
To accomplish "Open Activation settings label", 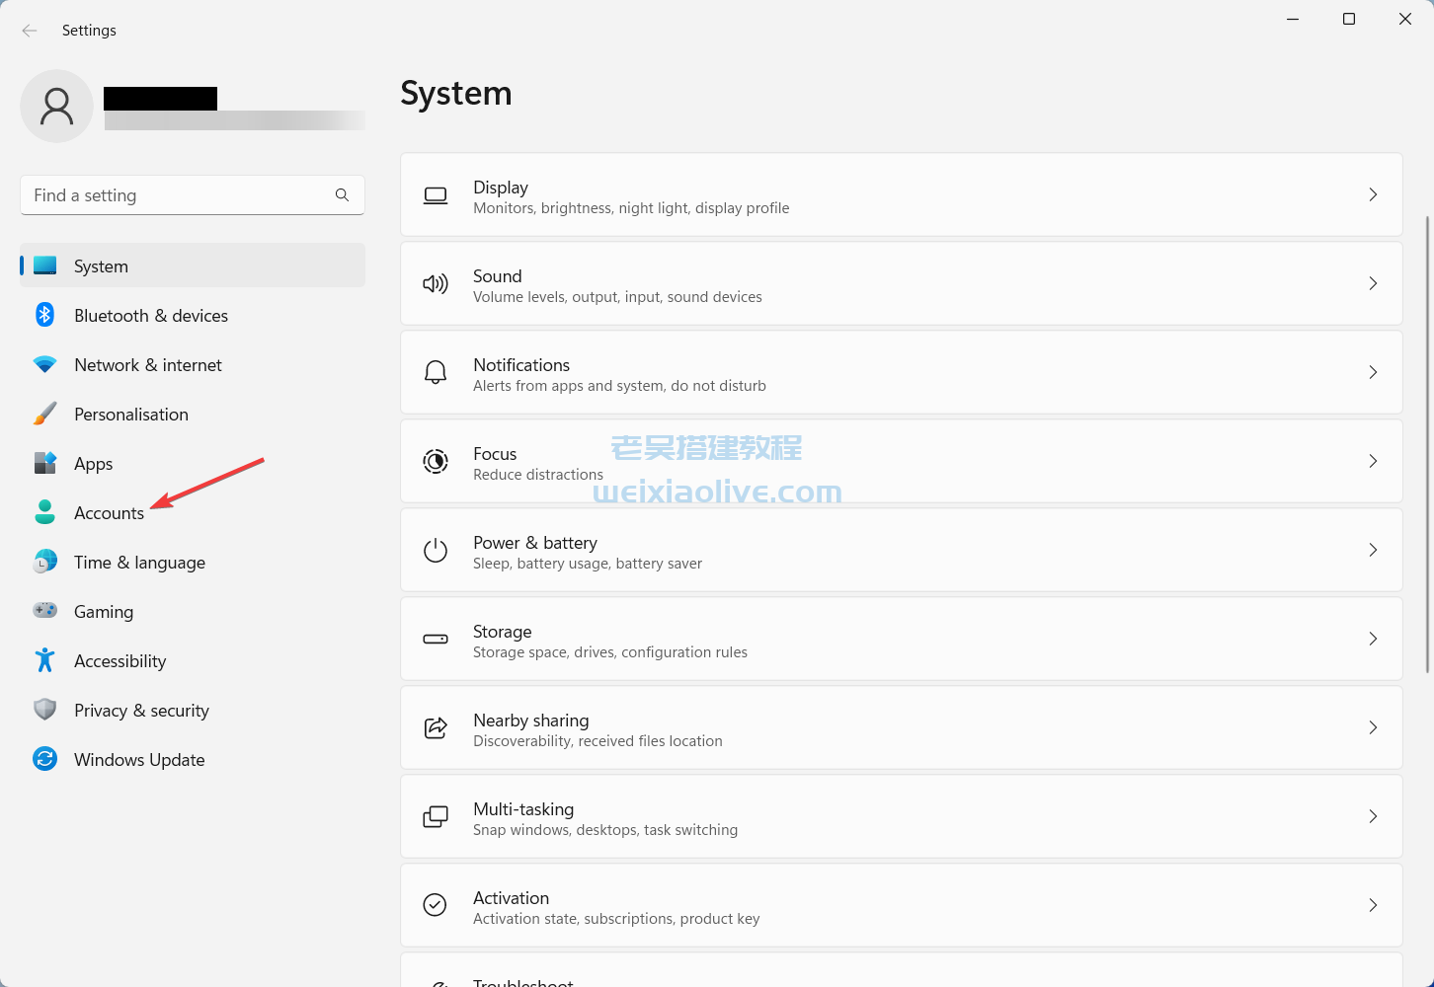I will [x=511, y=897].
